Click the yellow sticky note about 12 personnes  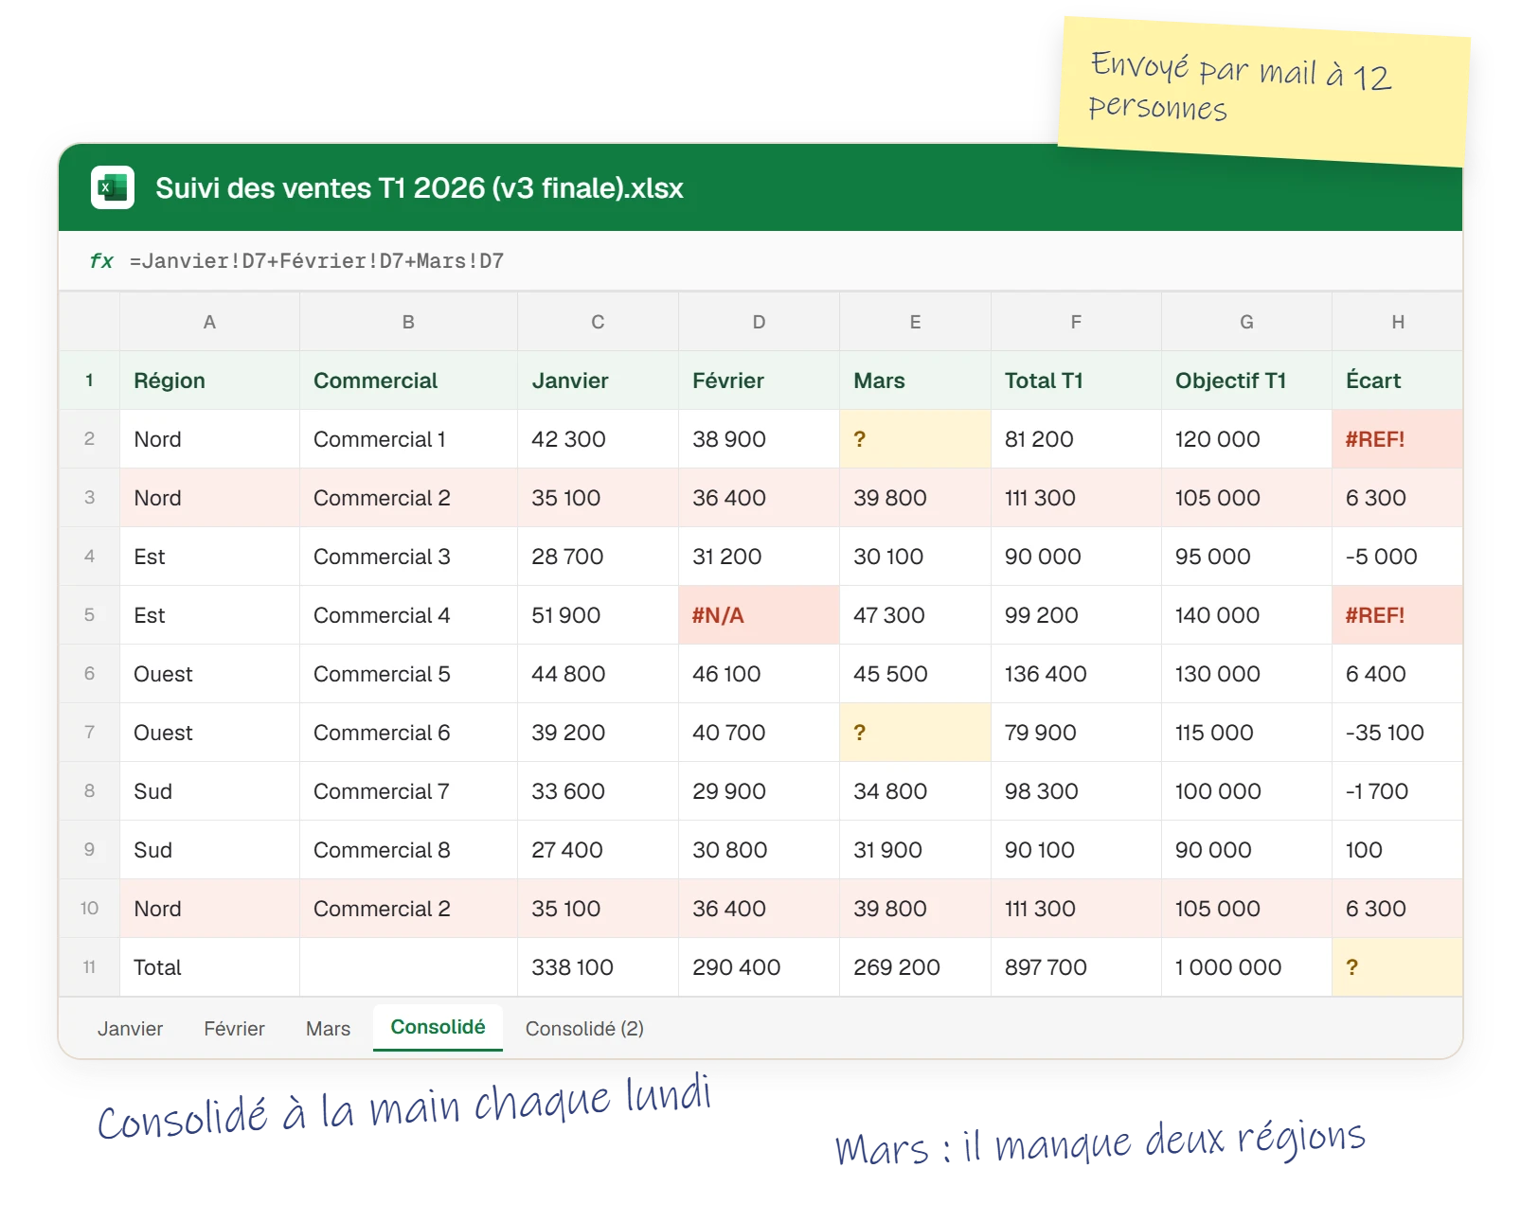pyautogui.click(x=1264, y=91)
